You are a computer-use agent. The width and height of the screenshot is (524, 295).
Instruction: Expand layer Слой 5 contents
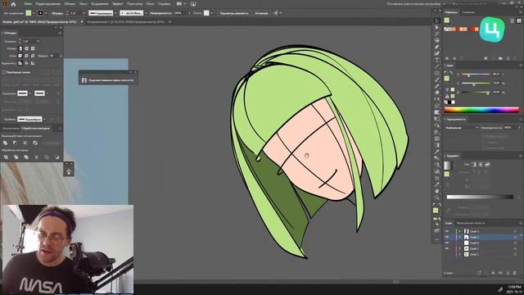coord(459,231)
